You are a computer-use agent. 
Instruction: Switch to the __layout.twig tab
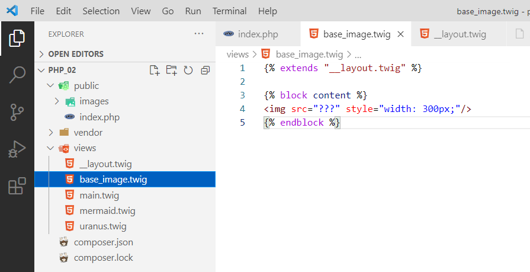[x=460, y=34]
